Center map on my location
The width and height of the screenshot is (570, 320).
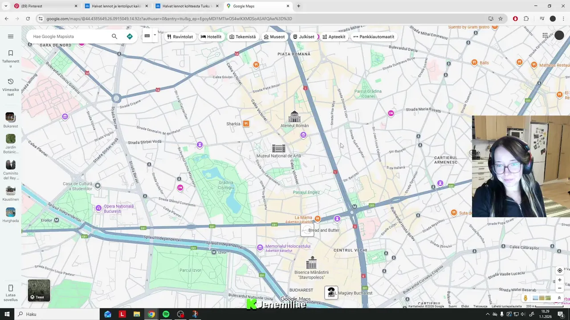pyautogui.click(x=560, y=271)
